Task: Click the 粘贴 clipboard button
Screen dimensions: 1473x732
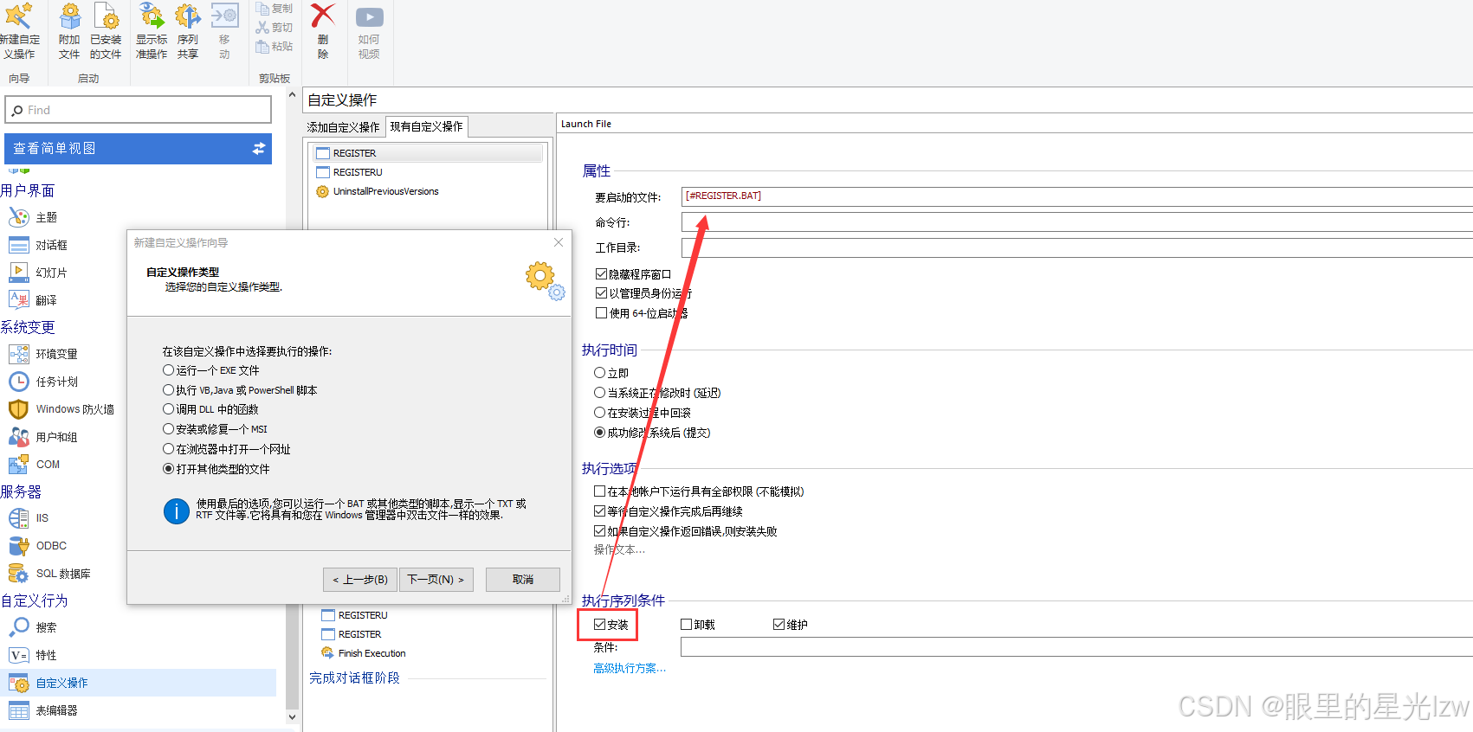Action: click(275, 47)
